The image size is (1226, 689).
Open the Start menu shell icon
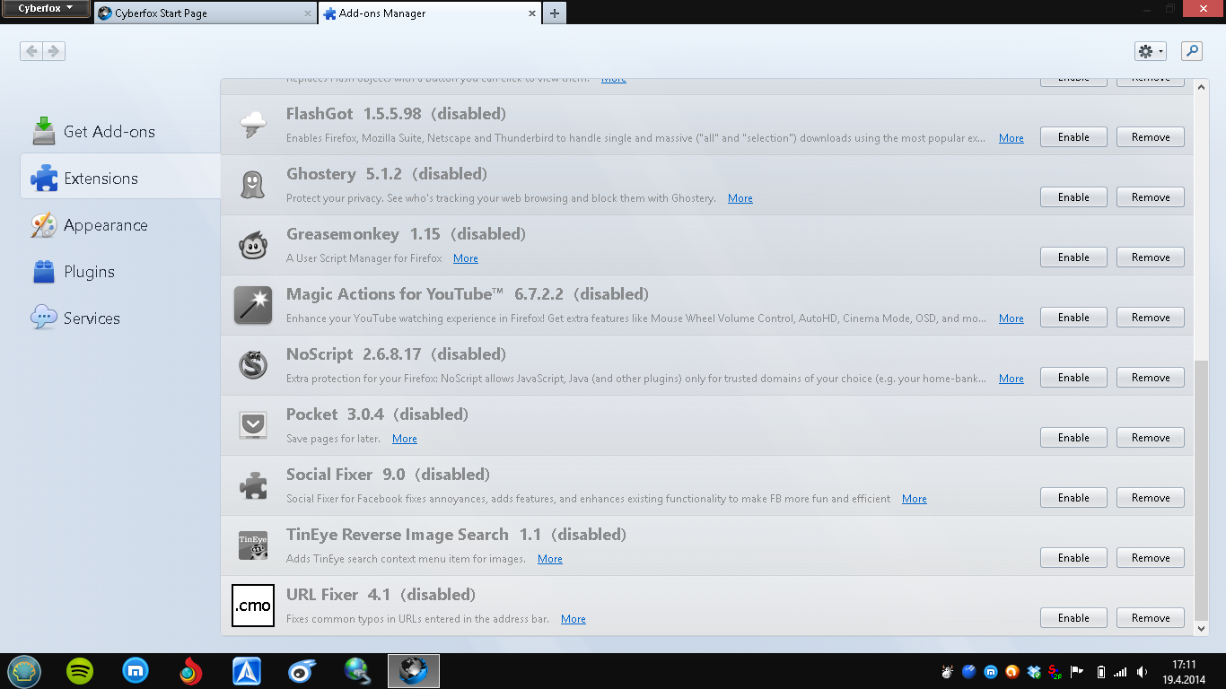(x=23, y=671)
